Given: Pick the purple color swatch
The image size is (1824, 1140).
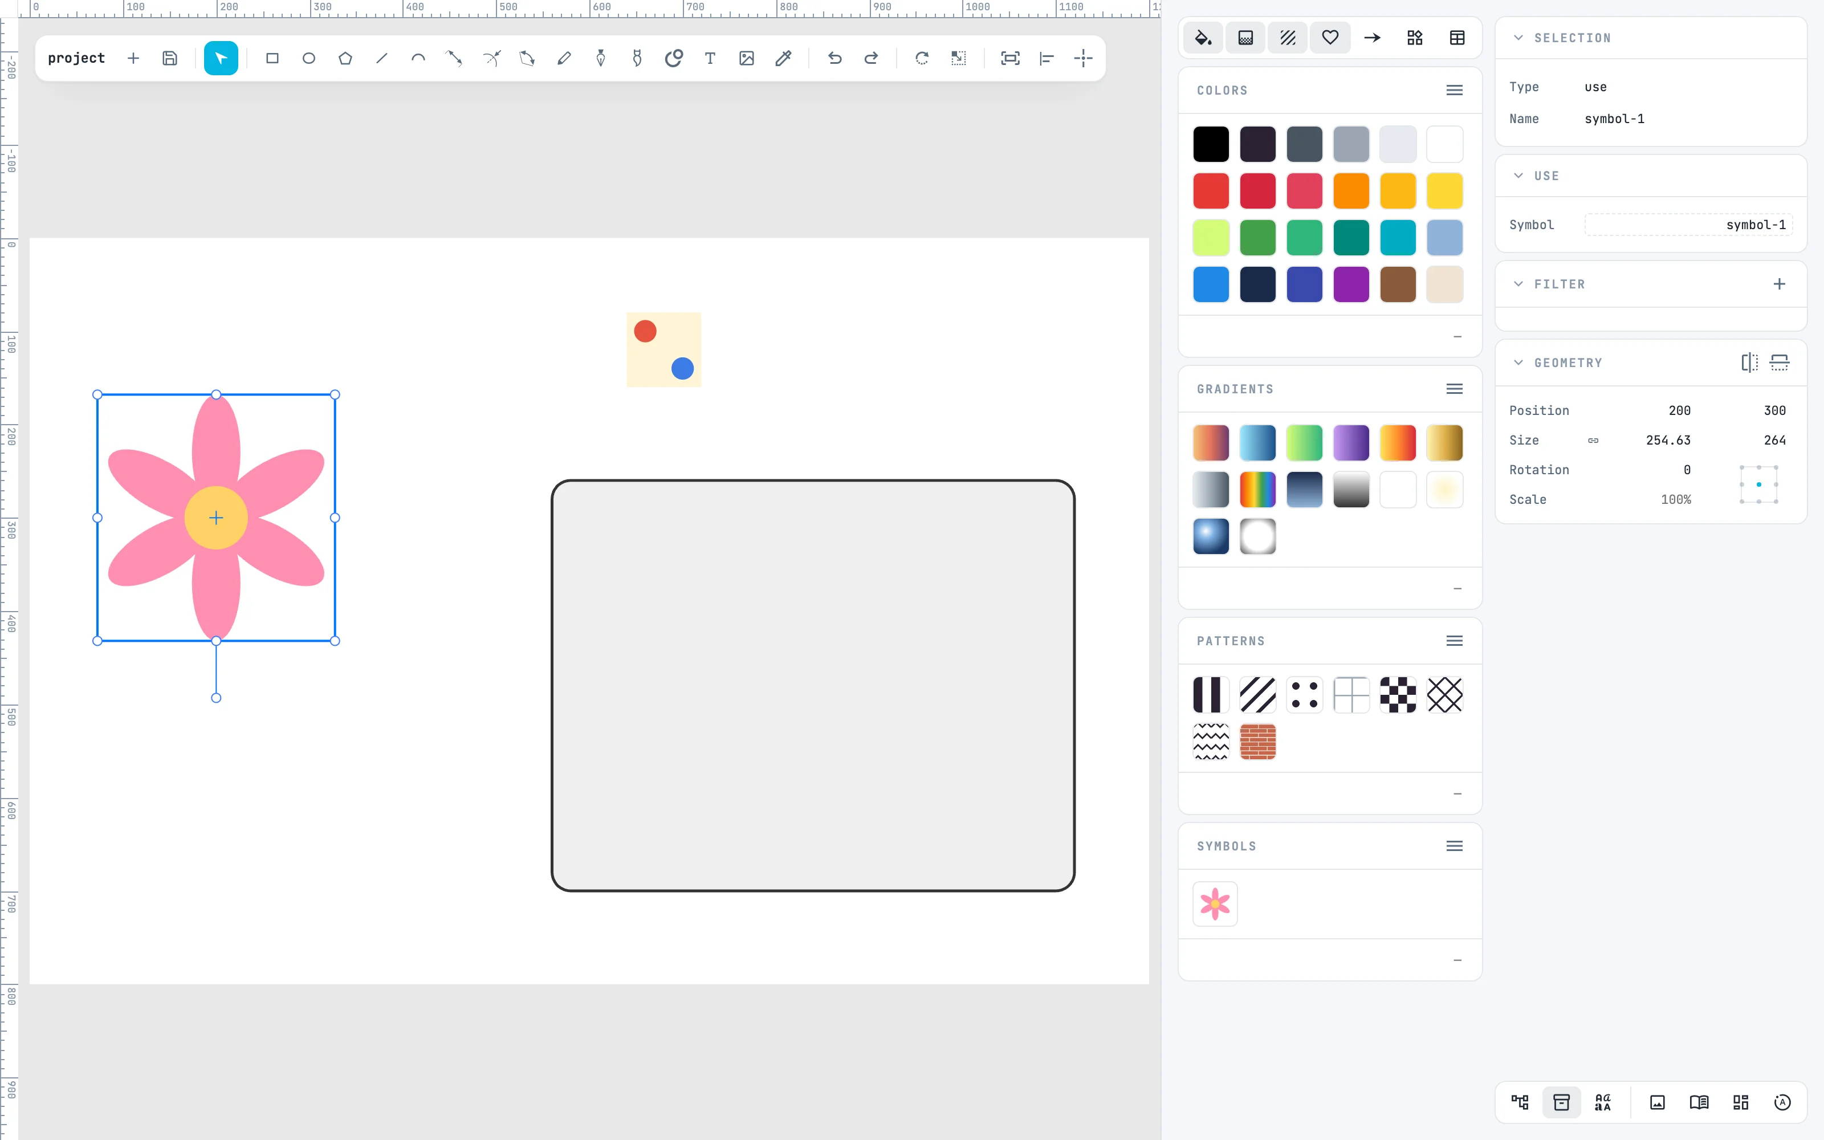Looking at the screenshot, I should tap(1351, 284).
